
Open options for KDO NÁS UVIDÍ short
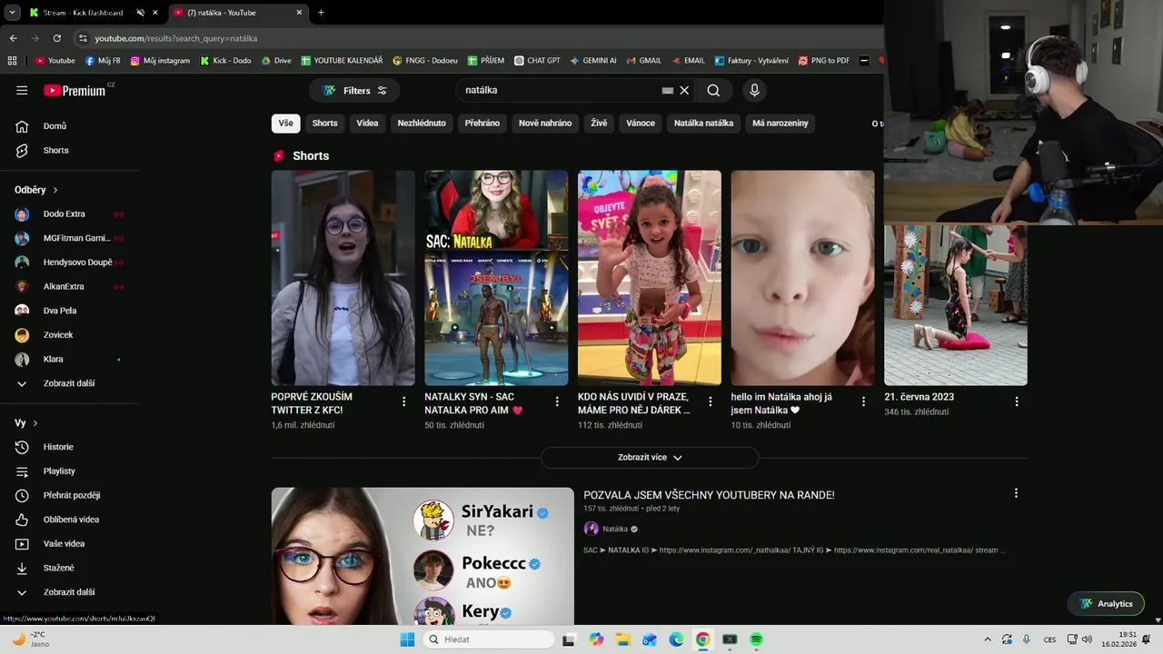coord(711,401)
